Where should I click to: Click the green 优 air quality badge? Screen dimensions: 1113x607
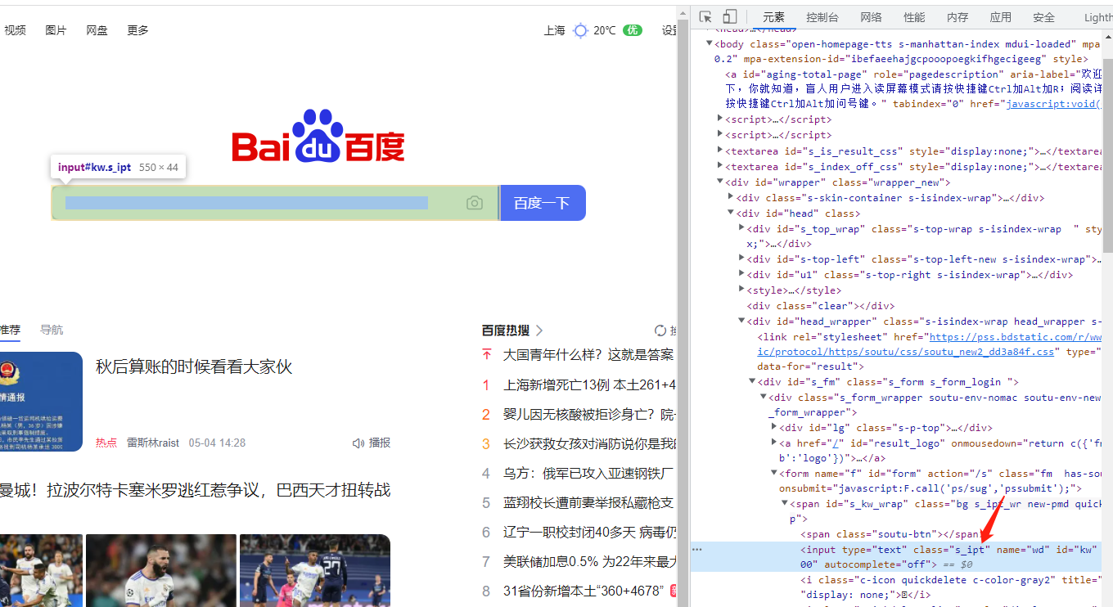633,30
